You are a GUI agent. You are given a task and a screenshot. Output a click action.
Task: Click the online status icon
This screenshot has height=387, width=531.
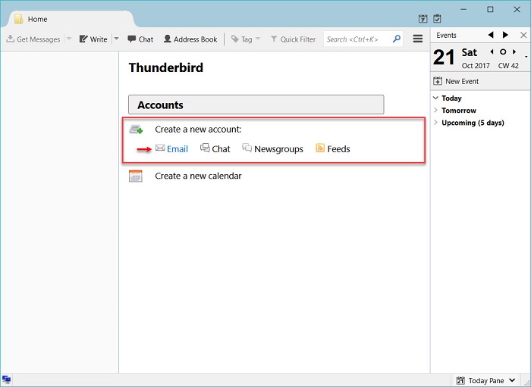coord(6,380)
